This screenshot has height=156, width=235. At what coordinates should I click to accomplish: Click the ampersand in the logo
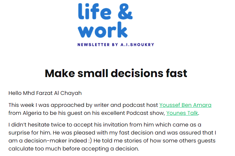124,12
